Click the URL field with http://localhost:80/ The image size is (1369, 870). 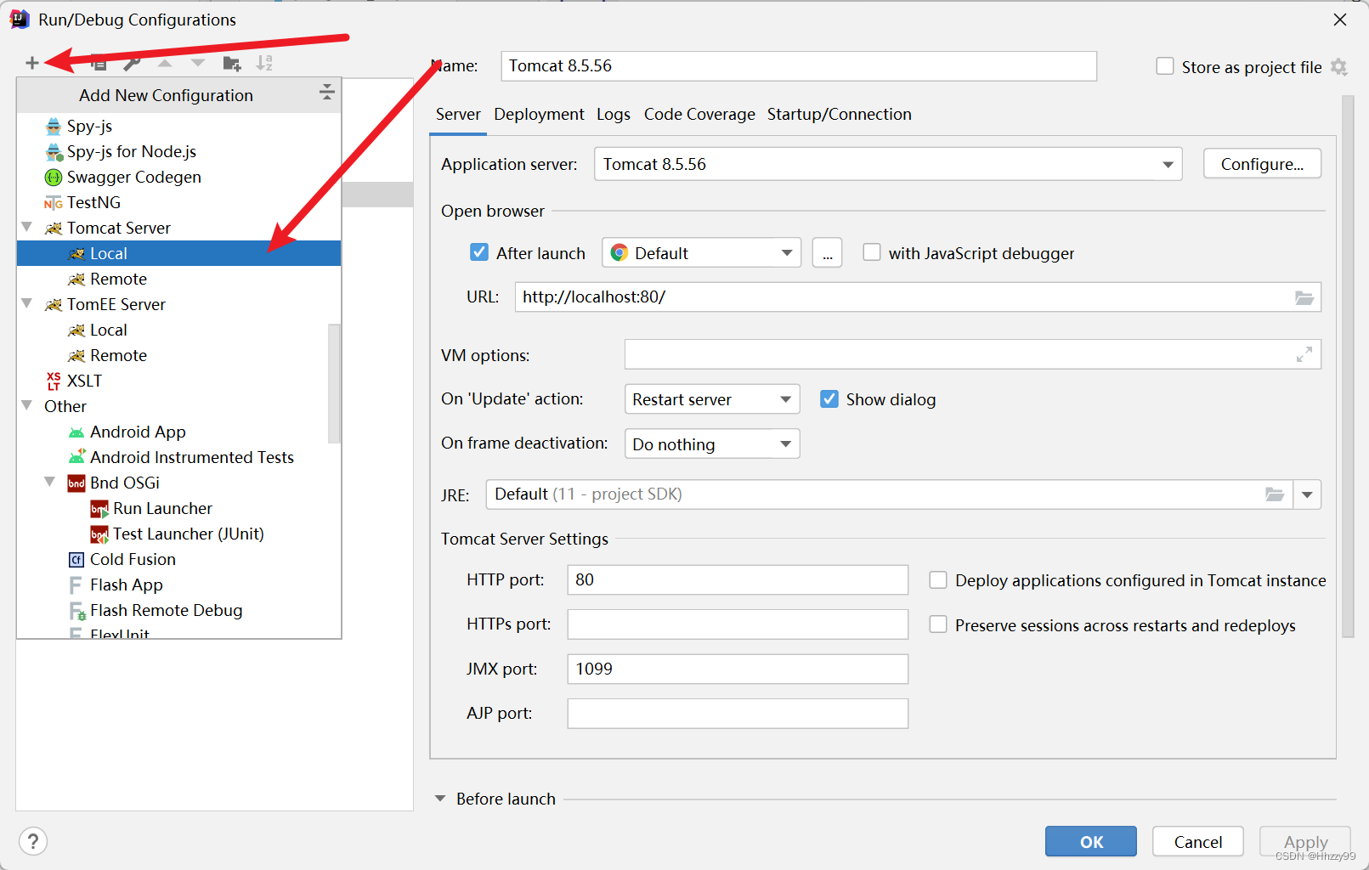(x=918, y=297)
